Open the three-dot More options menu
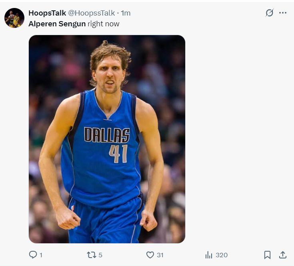Viewport: 294px width, 266px height. click(x=283, y=13)
